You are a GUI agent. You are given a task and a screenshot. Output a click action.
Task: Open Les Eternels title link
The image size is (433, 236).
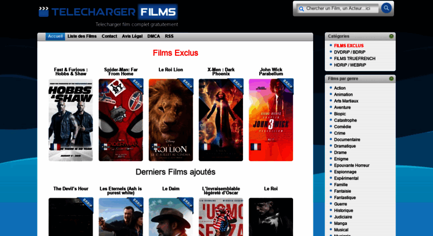(x=121, y=191)
